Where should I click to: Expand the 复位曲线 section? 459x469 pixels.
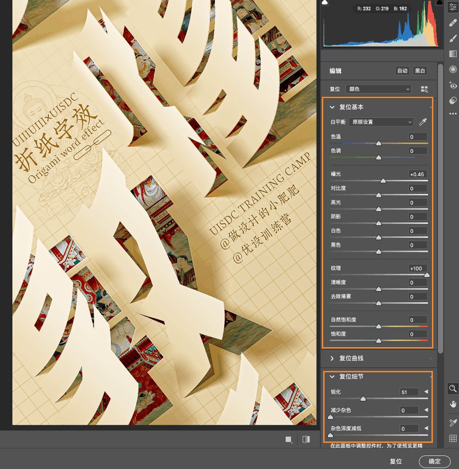(x=332, y=358)
